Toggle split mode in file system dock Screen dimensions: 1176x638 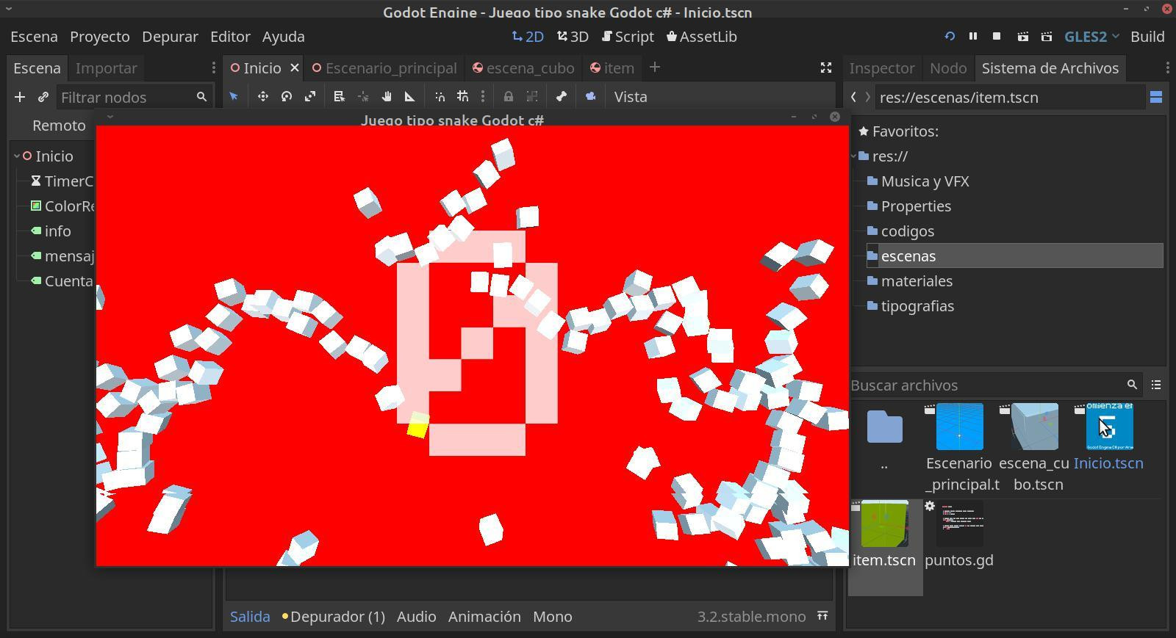1156,97
